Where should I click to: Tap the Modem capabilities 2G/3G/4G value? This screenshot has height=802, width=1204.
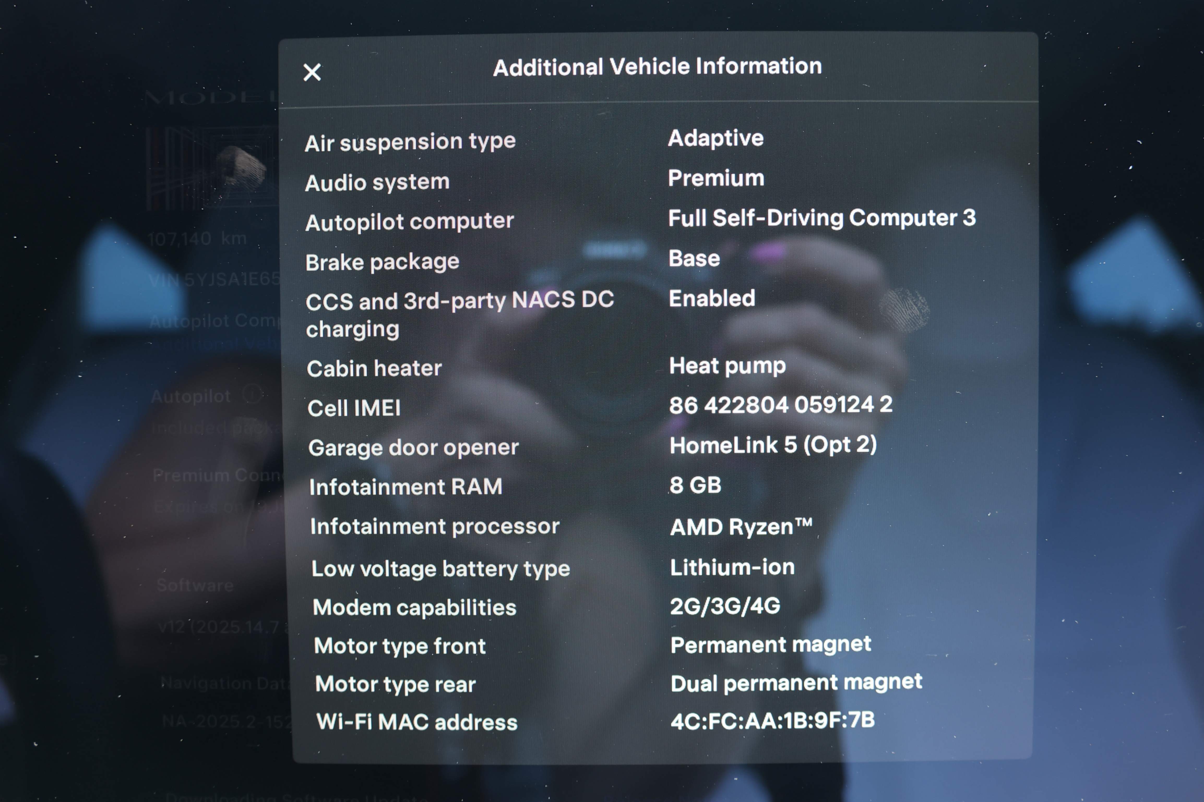[725, 606]
